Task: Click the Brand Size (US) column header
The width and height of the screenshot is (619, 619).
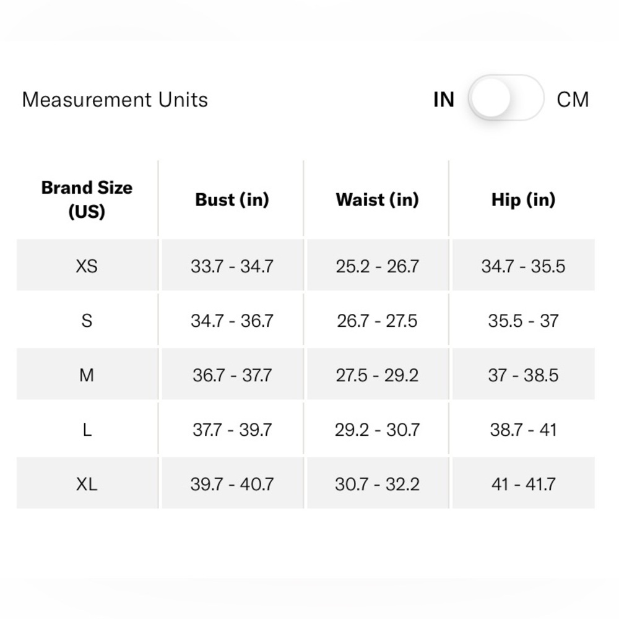Action: [87, 199]
